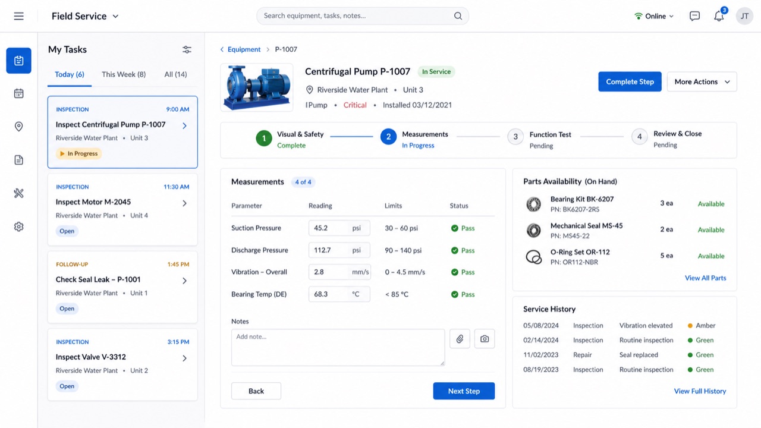
Task: Open the documents sidebar icon
Action: click(x=19, y=160)
